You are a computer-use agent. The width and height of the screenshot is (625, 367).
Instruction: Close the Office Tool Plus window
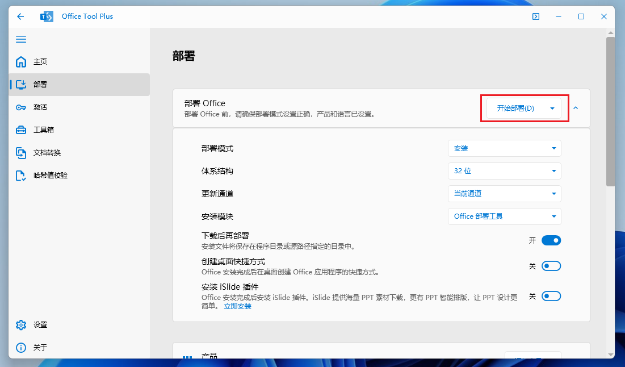pyautogui.click(x=604, y=16)
